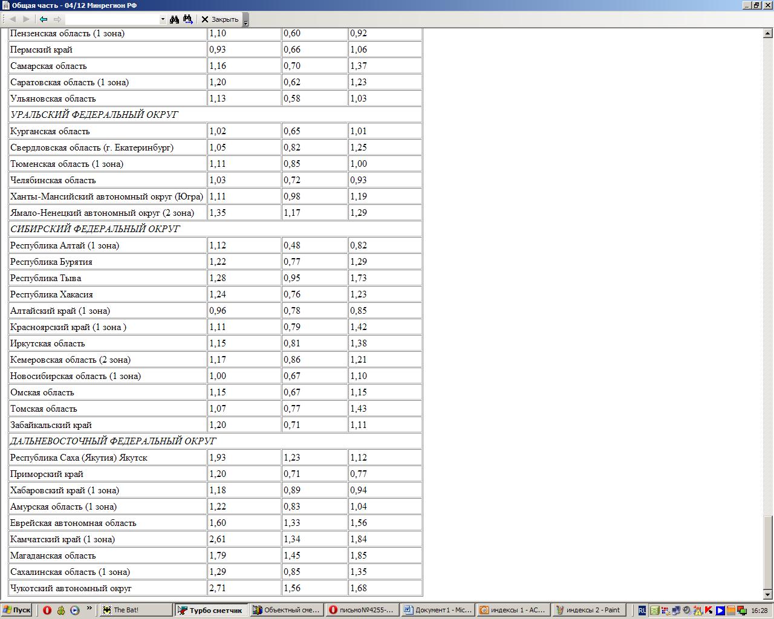Open the Пуск start menu
The height and width of the screenshot is (619, 774).
pyautogui.click(x=16, y=610)
